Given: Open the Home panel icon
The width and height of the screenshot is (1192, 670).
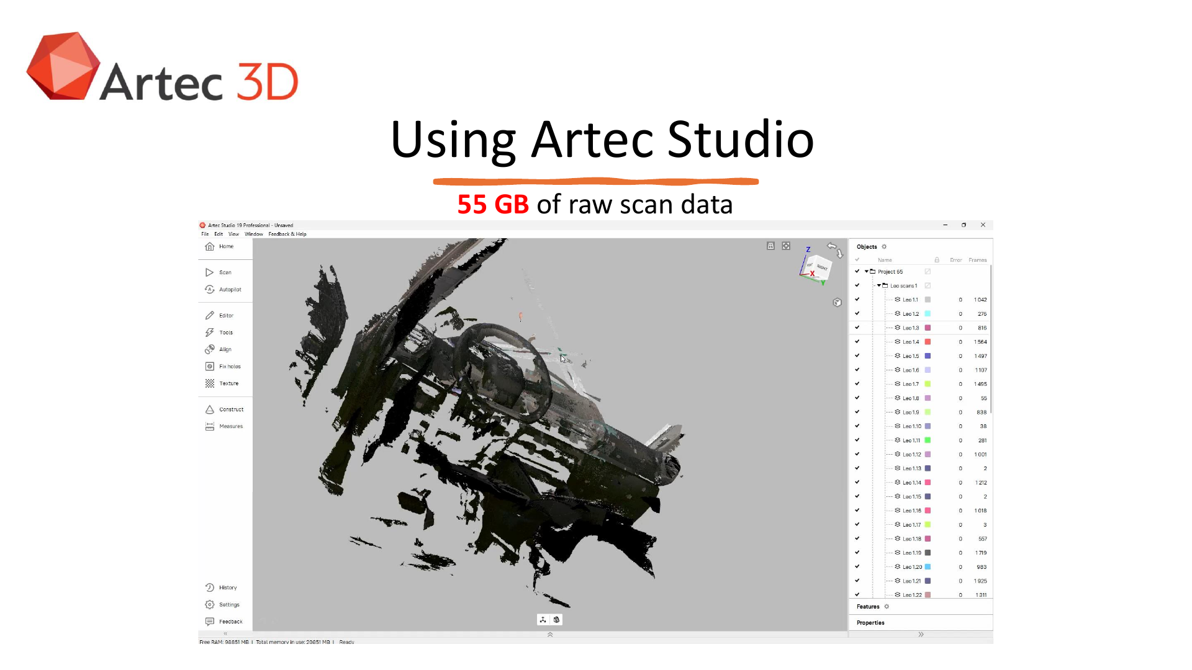Looking at the screenshot, I should (210, 246).
